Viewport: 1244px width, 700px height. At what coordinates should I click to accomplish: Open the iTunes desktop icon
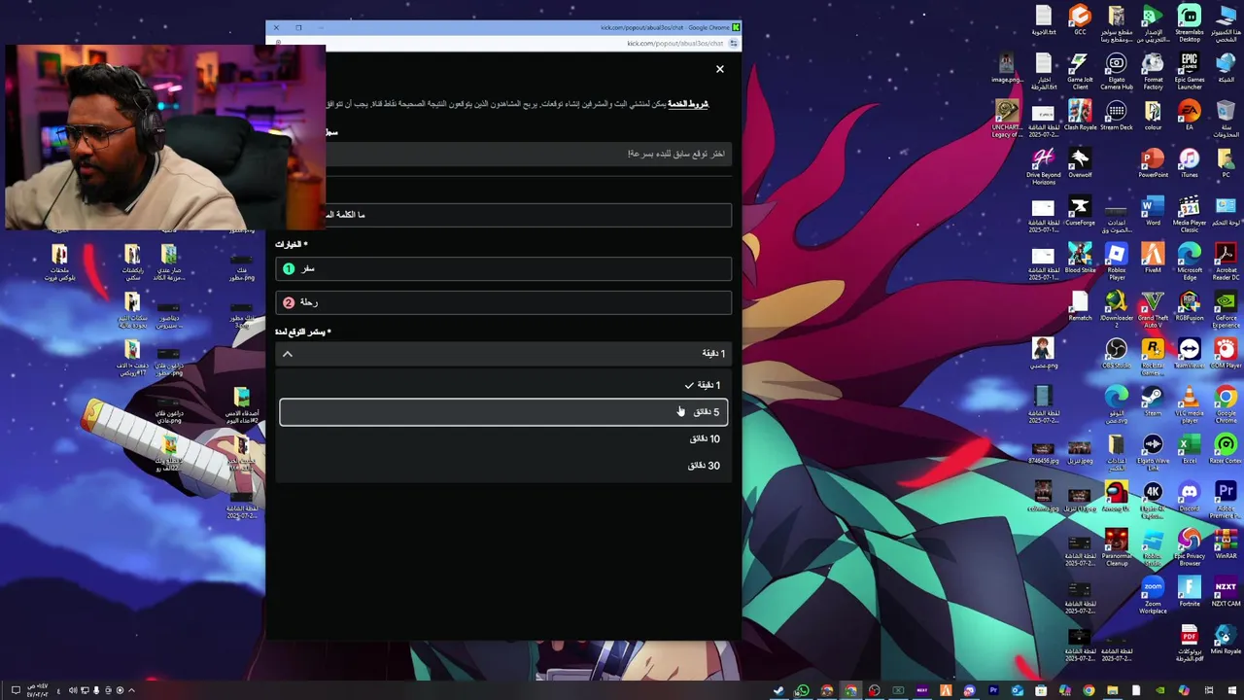(x=1190, y=162)
